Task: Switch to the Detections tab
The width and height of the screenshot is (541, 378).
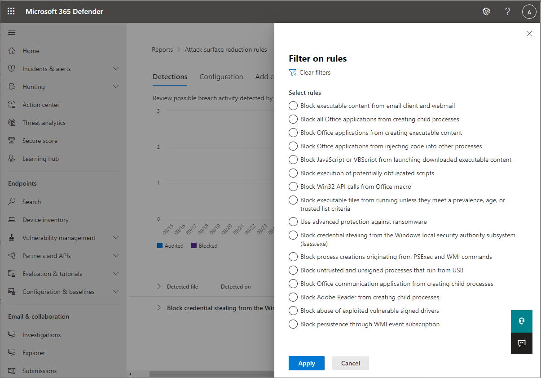Action: [x=170, y=77]
